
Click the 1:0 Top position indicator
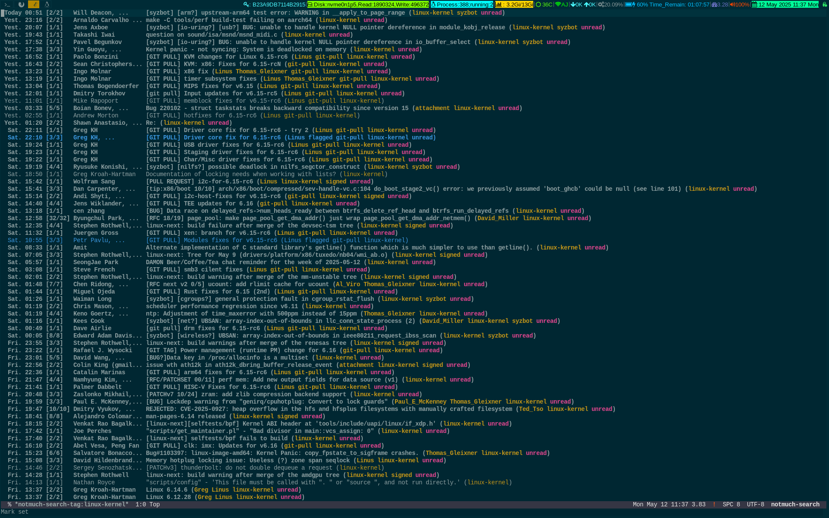point(148,504)
